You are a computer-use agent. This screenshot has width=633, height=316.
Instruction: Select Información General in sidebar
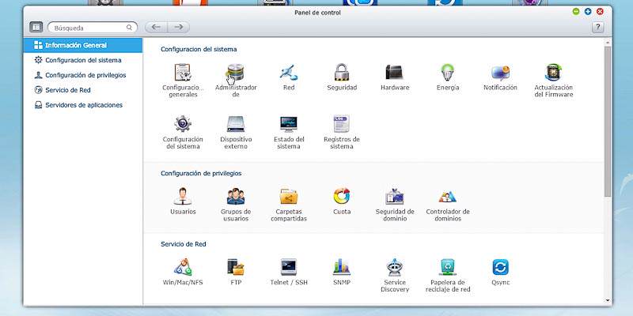[x=83, y=45]
